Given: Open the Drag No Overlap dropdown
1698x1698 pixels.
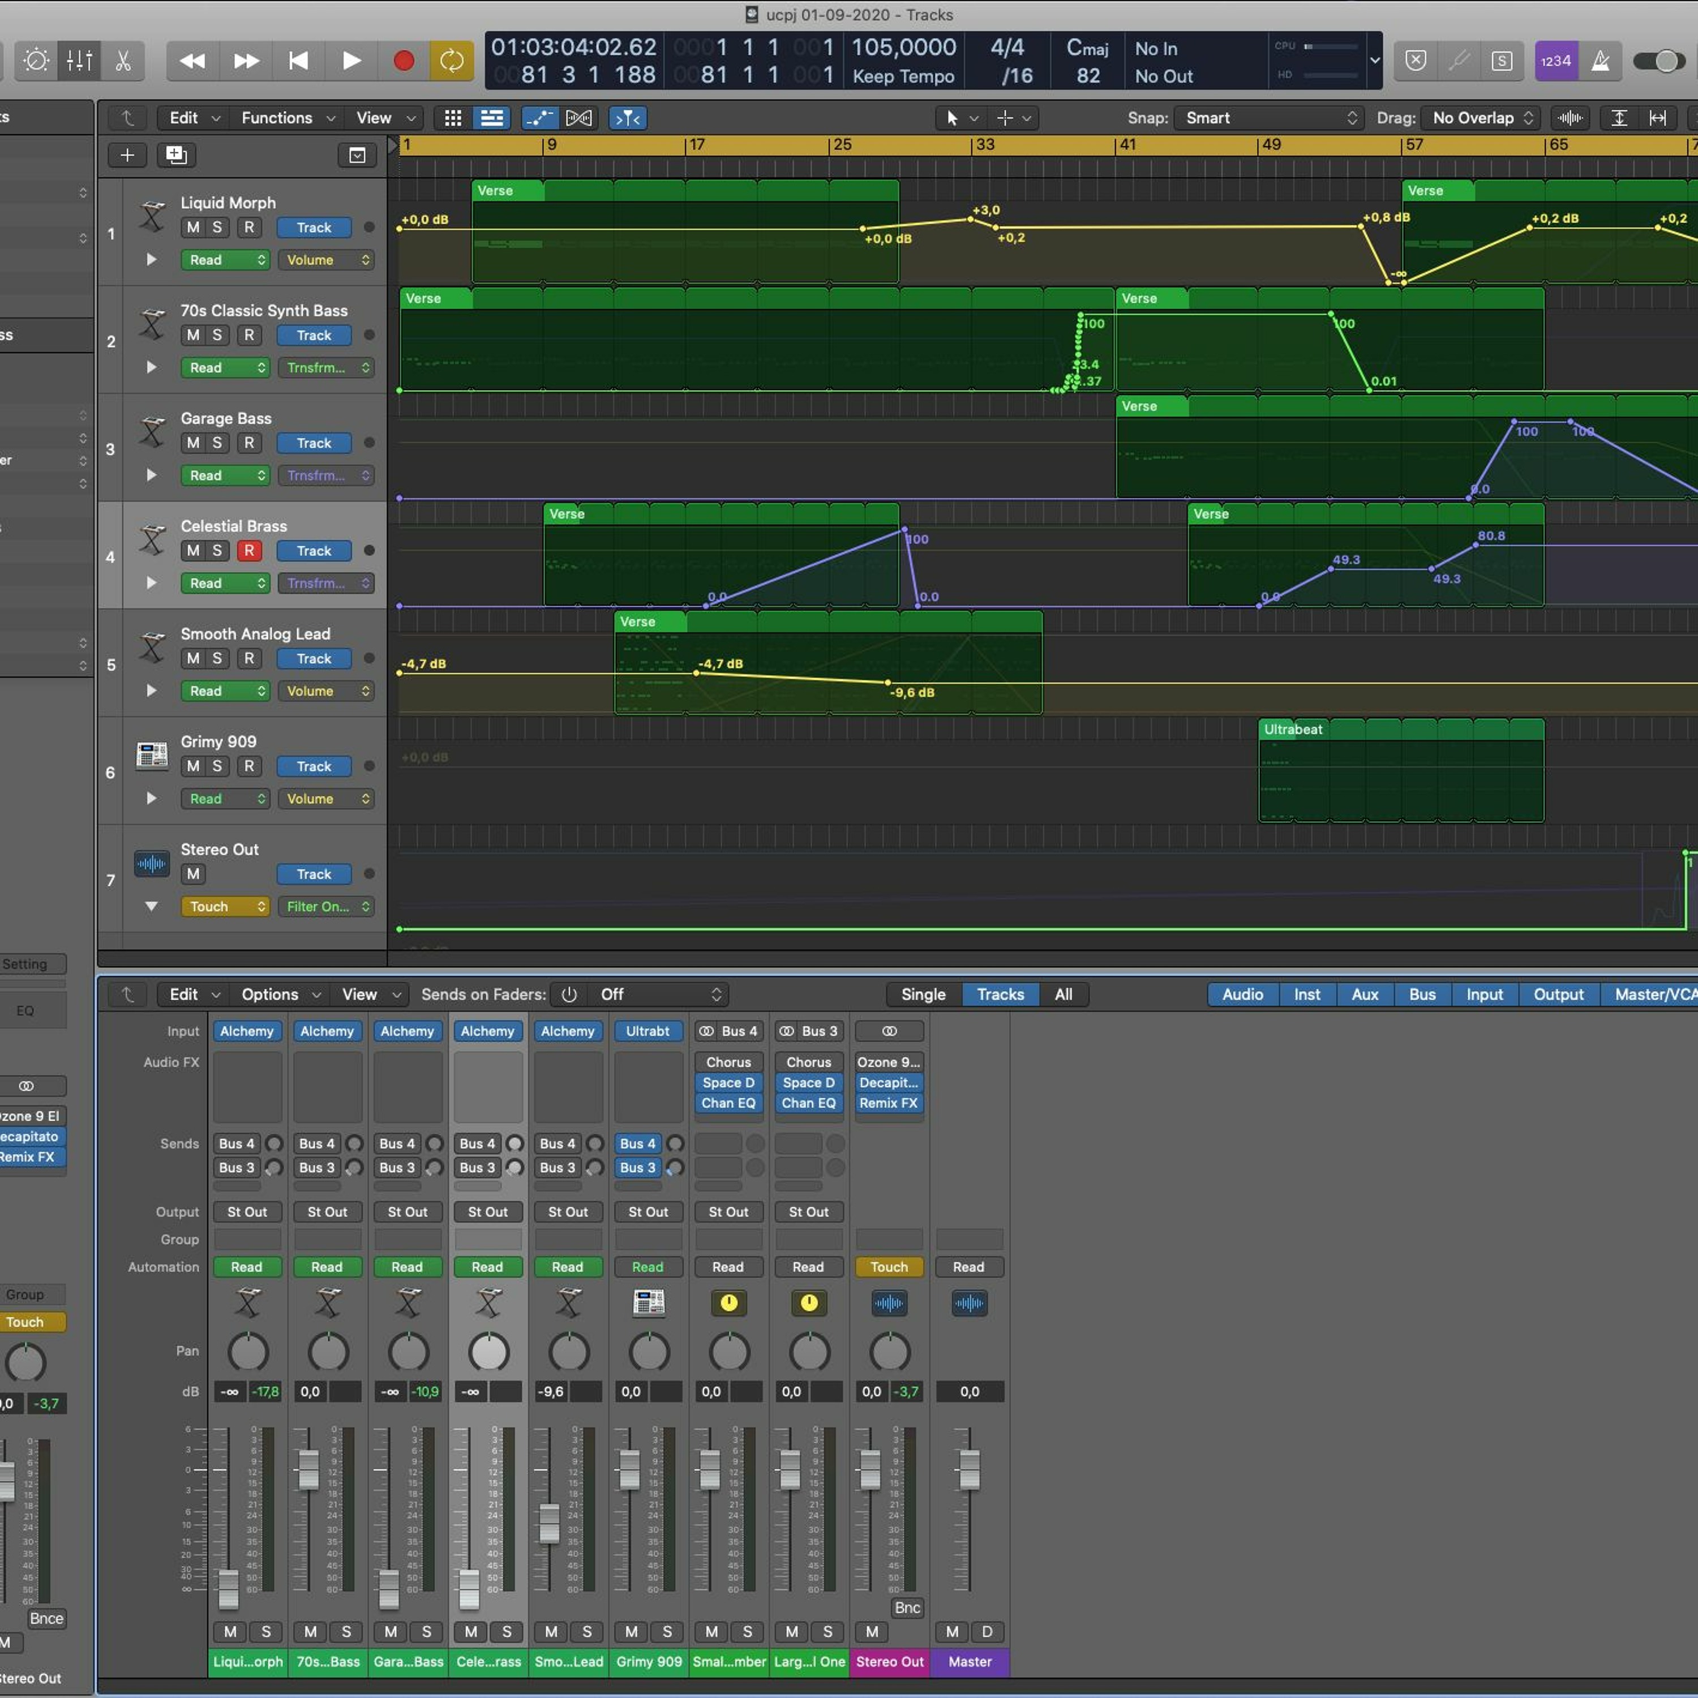Looking at the screenshot, I should click(1482, 118).
